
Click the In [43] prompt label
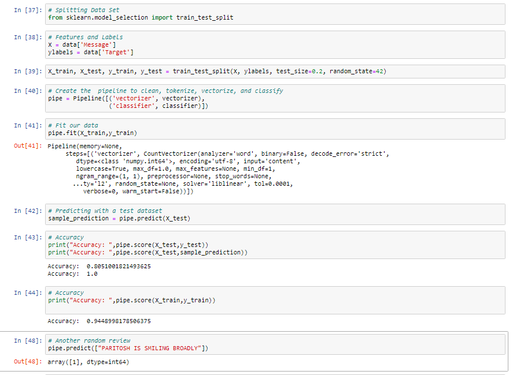28,237
